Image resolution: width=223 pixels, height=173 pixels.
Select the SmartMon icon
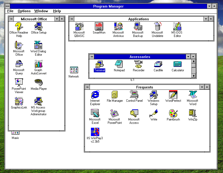99,27
